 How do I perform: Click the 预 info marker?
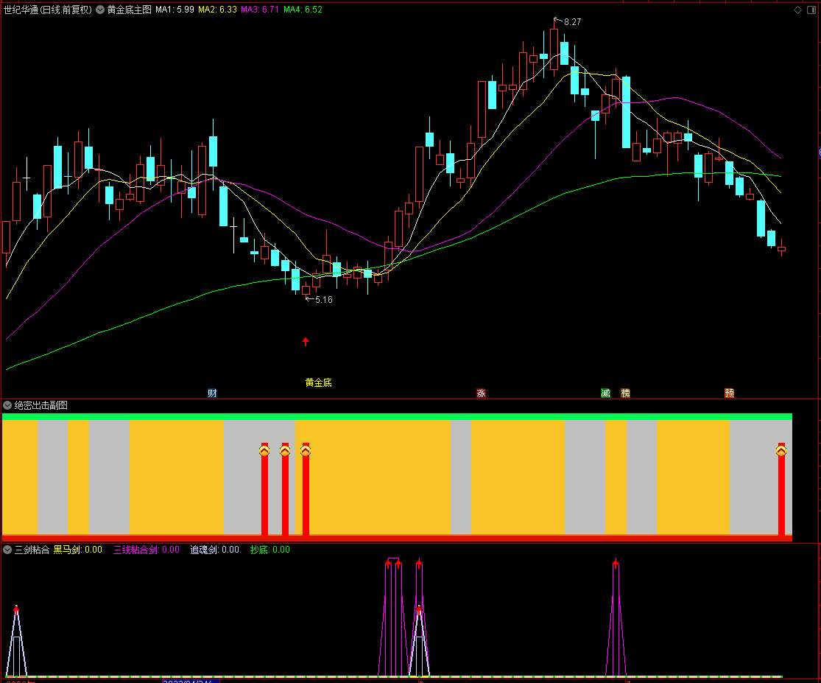tap(729, 393)
